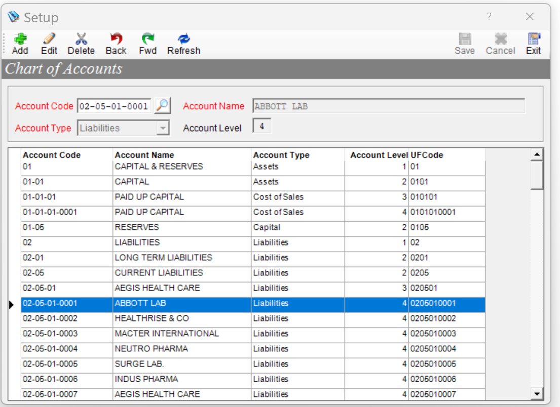Save changes using the Save floppy icon

[465, 44]
